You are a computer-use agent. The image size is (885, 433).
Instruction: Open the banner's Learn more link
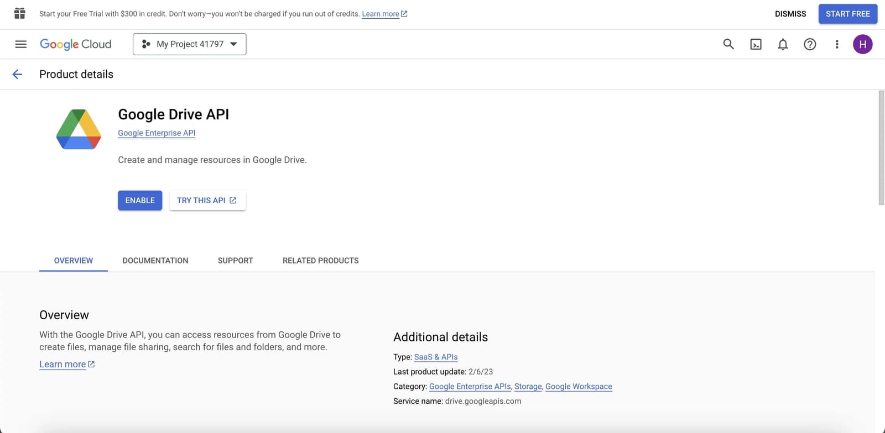(384, 14)
